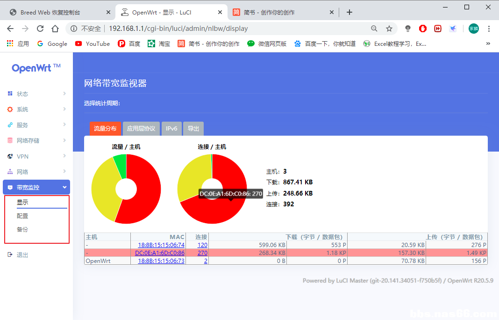This screenshot has height=320, width=499.
Task: Open a new browser tab
Action: pyautogui.click(x=349, y=12)
